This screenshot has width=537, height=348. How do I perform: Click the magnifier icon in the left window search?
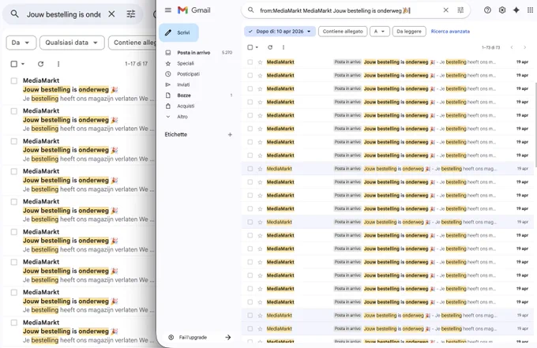(x=14, y=14)
